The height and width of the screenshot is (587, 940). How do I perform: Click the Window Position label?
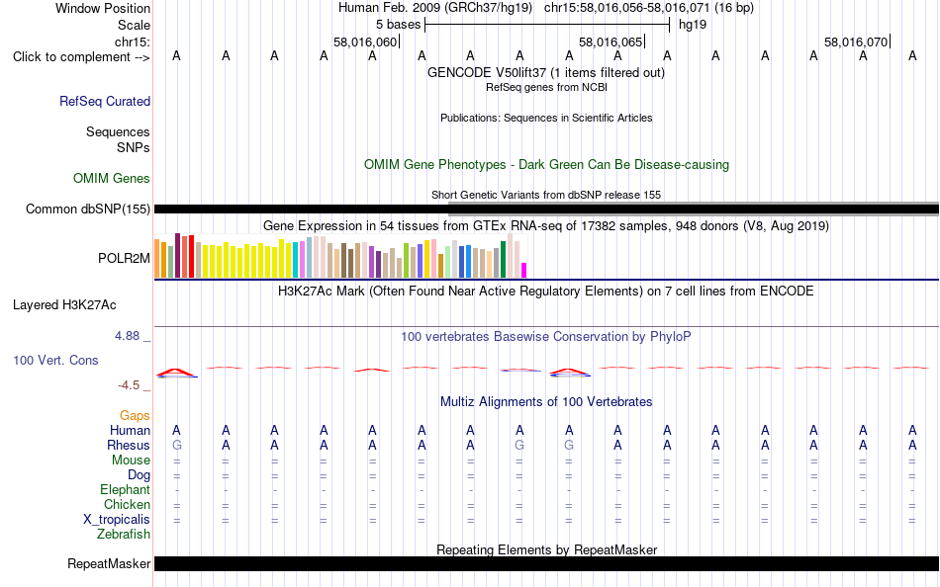[103, 8]
